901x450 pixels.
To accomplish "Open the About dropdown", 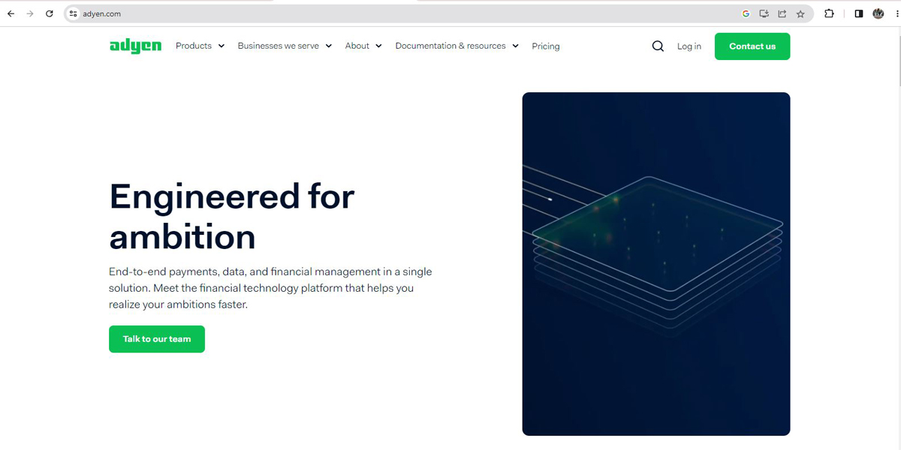I will click(x=363, y=46).
